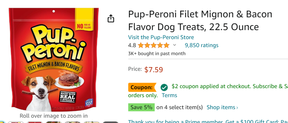The height and width of the screenshot is (123, 288).
Task: Click the 4.8 rating number
Action: click(x=132, y=45)
